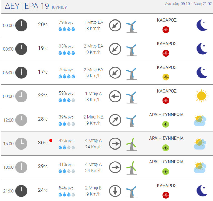Click the red mosquito icon at 00:00
This screenshot has height=201, width=213.
[166, 30]
